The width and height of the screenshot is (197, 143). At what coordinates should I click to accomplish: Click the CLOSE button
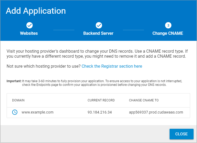coord(181,134)
